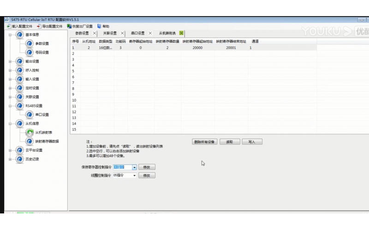Select the RS485设置 gear icon in tree
369x230 pixels.
click(20, 106)
